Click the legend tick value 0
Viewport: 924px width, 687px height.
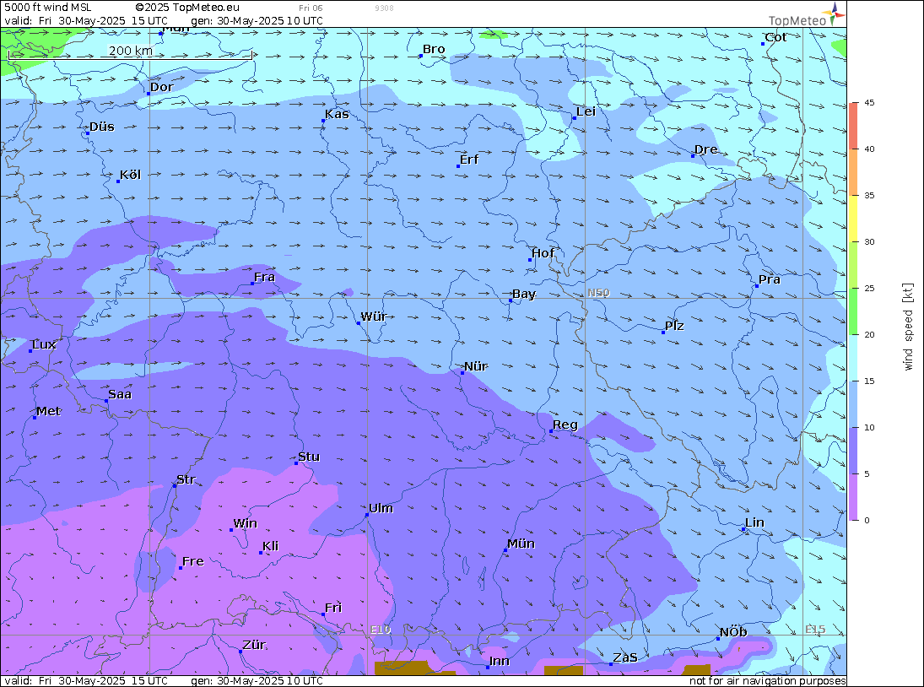867,520
